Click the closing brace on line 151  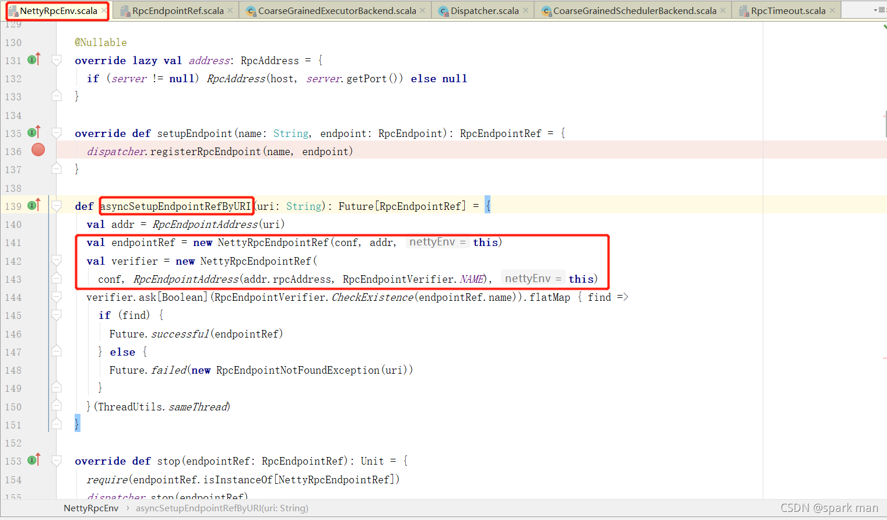77,424
